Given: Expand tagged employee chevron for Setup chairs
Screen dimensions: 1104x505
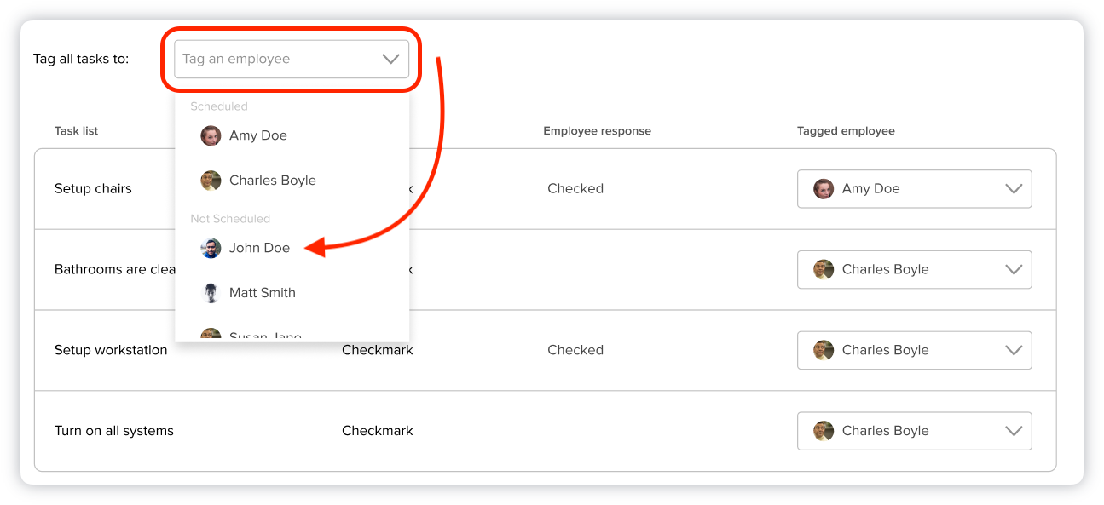Looking at the screenshot, I should 1014,189.
